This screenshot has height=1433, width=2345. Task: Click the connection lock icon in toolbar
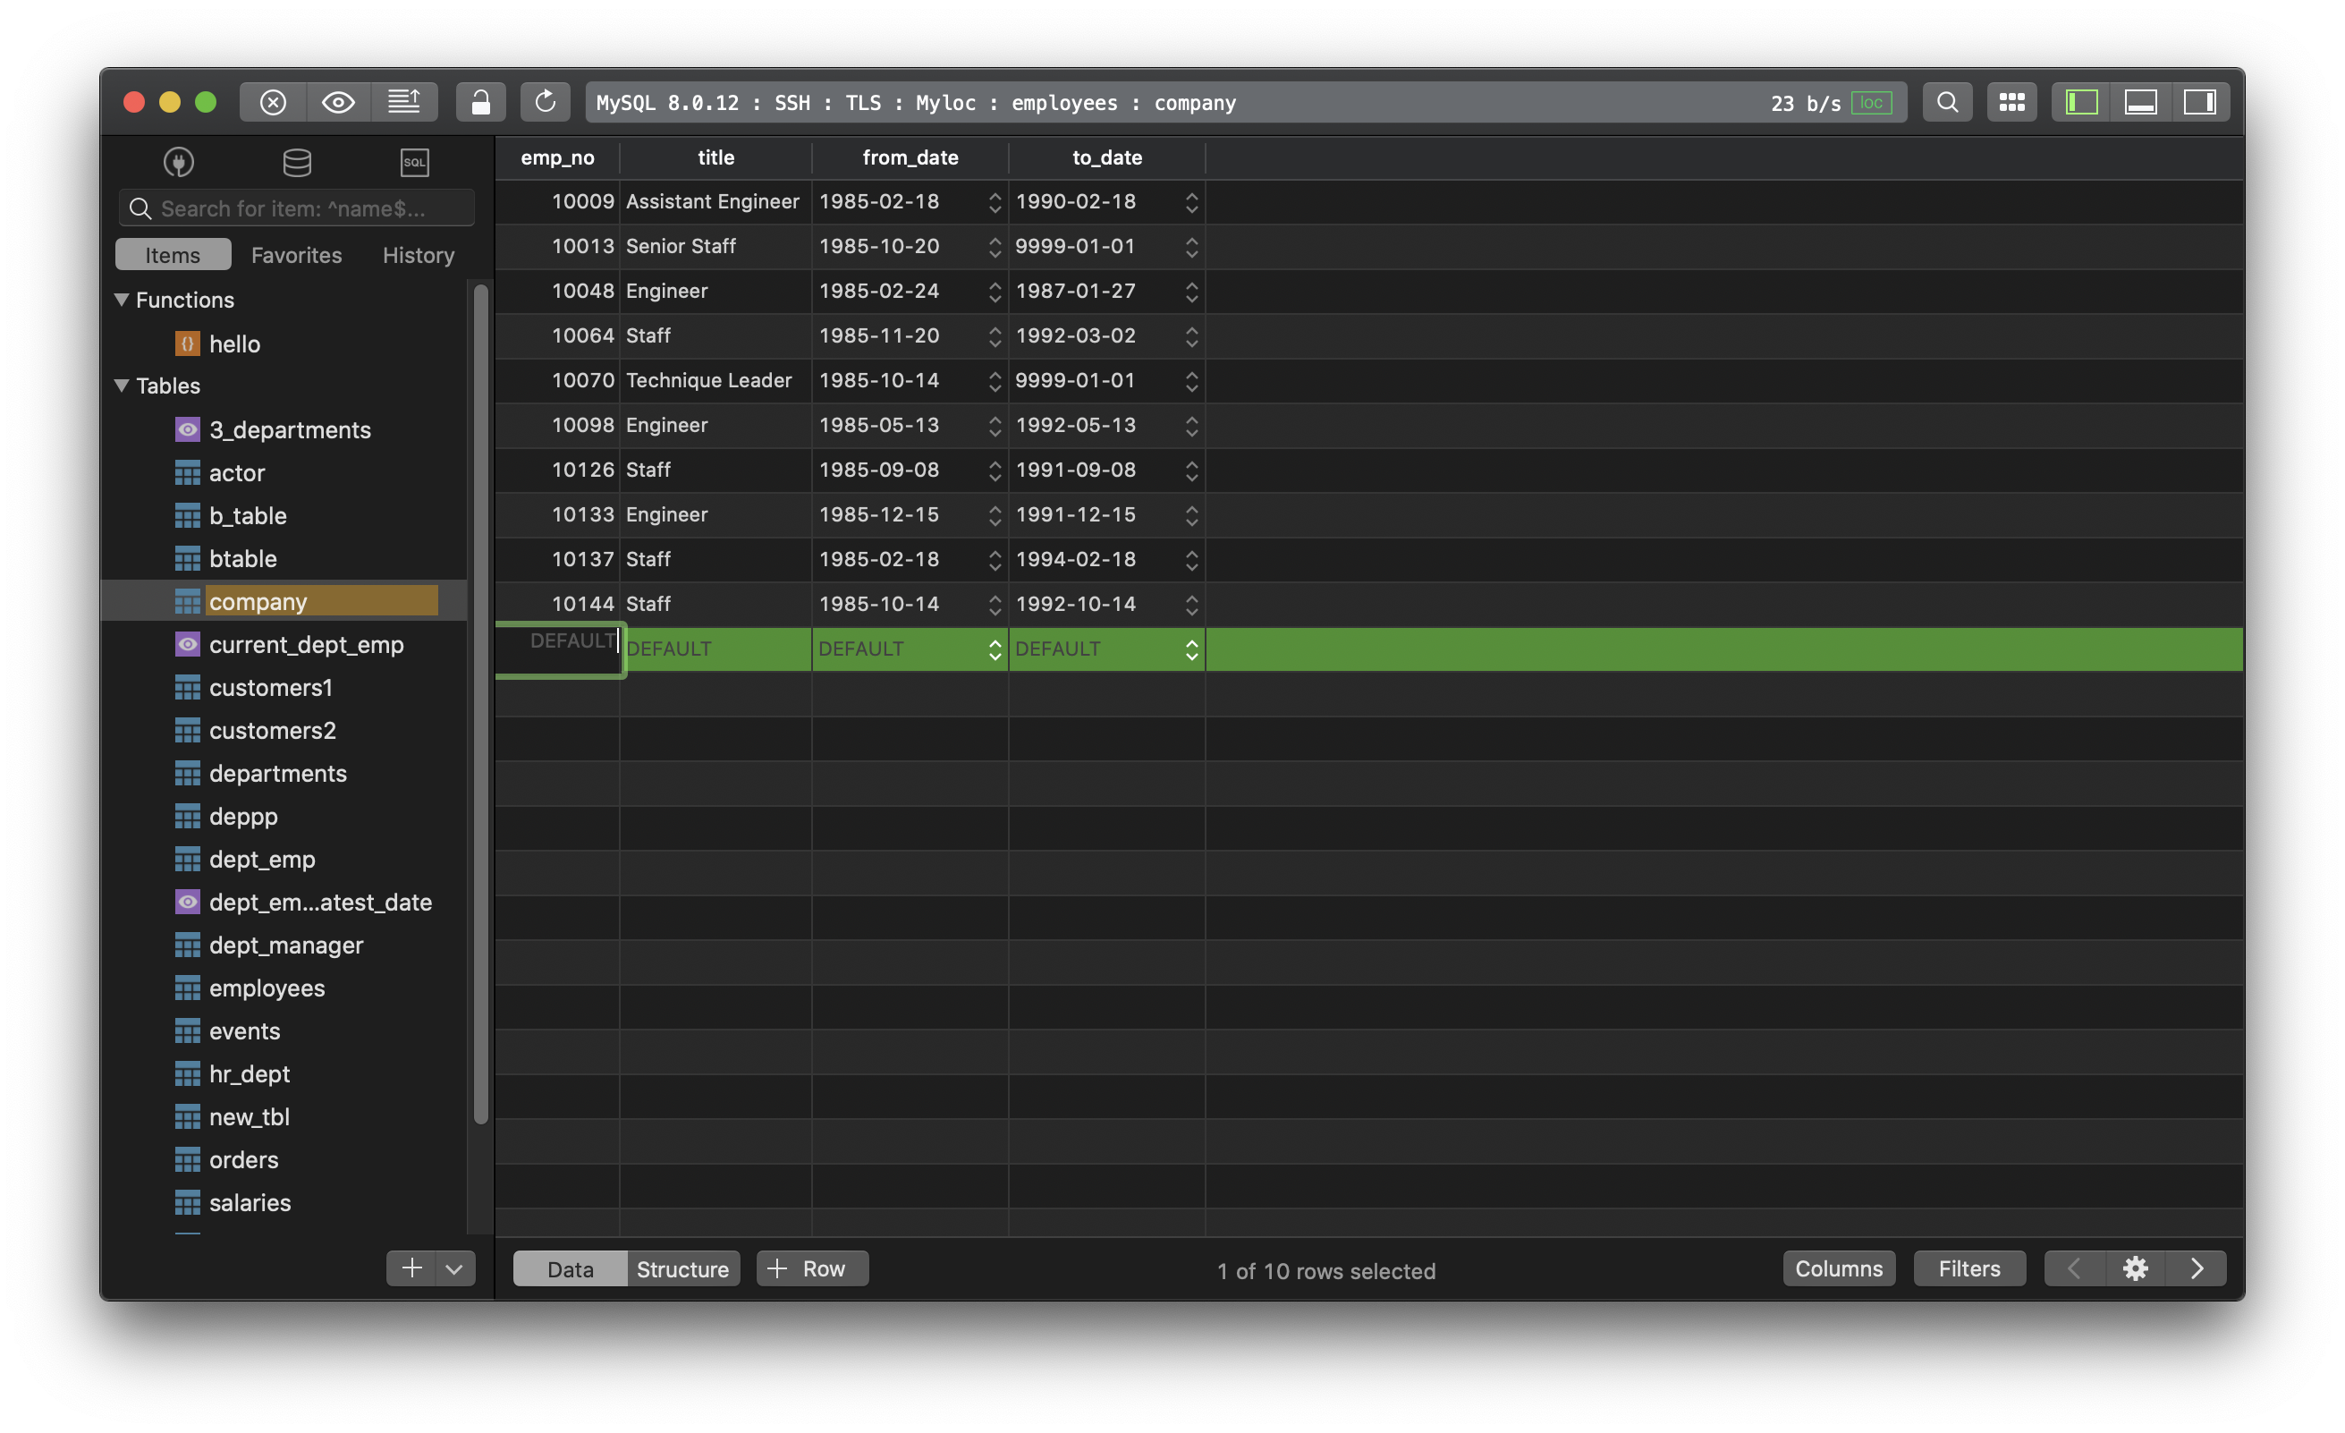480,102
